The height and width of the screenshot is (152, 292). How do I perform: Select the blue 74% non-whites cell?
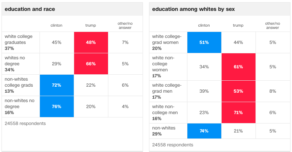(x=204, y=131)
